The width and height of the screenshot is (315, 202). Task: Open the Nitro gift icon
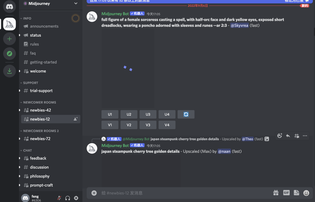[x=276, y=193]
